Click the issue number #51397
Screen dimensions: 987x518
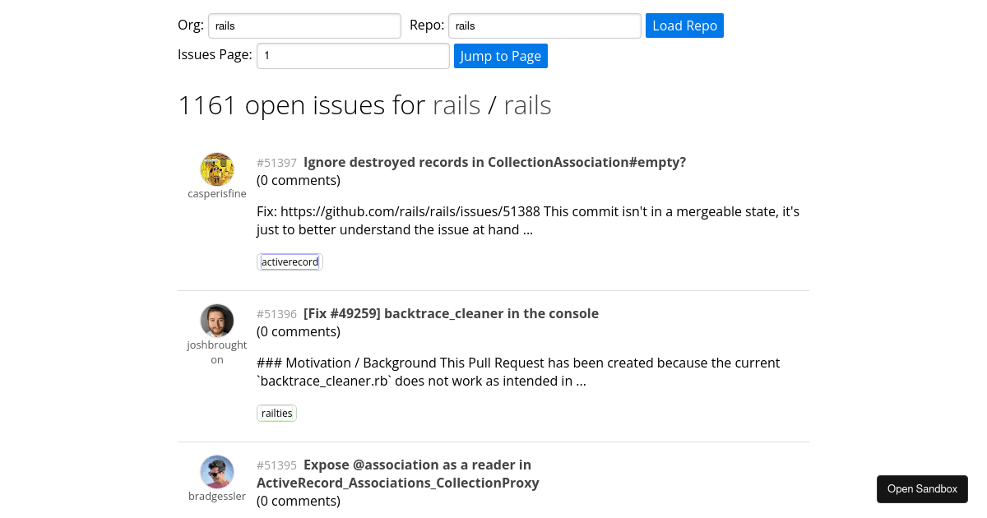(276, 162)
